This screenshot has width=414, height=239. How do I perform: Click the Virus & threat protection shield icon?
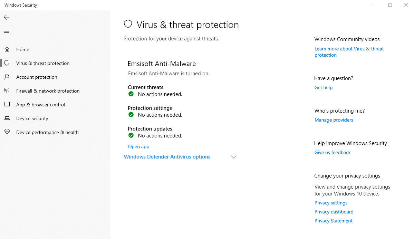(7, 63)
